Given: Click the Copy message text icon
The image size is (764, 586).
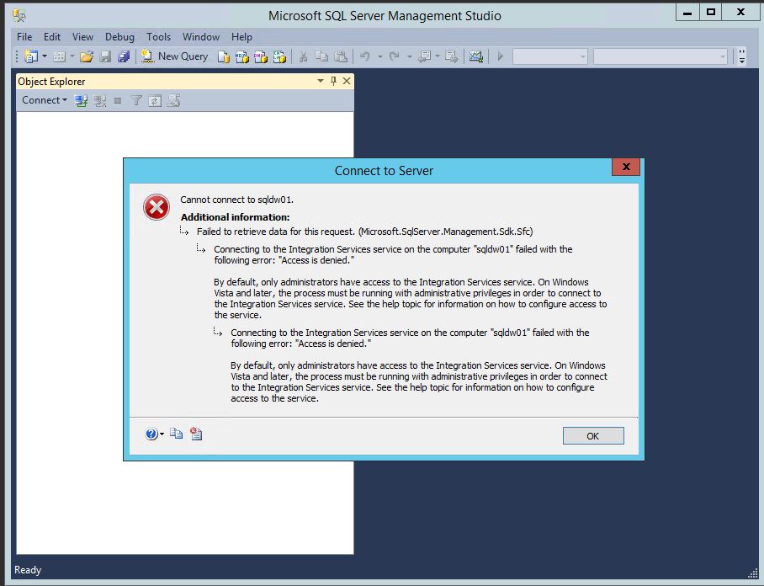Looking at the screenshot, I should [177, 434].
